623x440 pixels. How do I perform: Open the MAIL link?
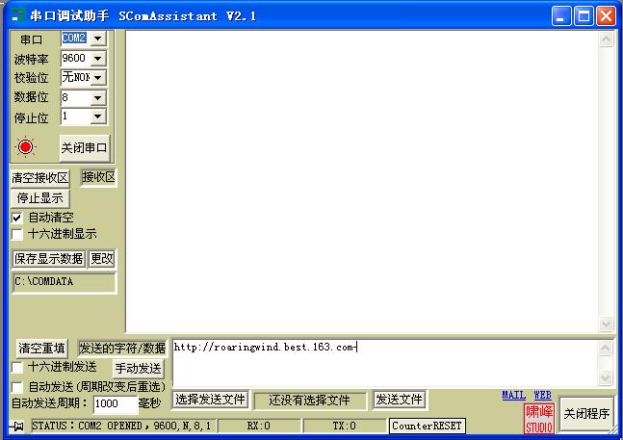point(513,395)
